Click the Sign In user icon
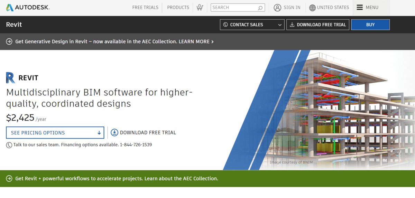 click(277, 8)
